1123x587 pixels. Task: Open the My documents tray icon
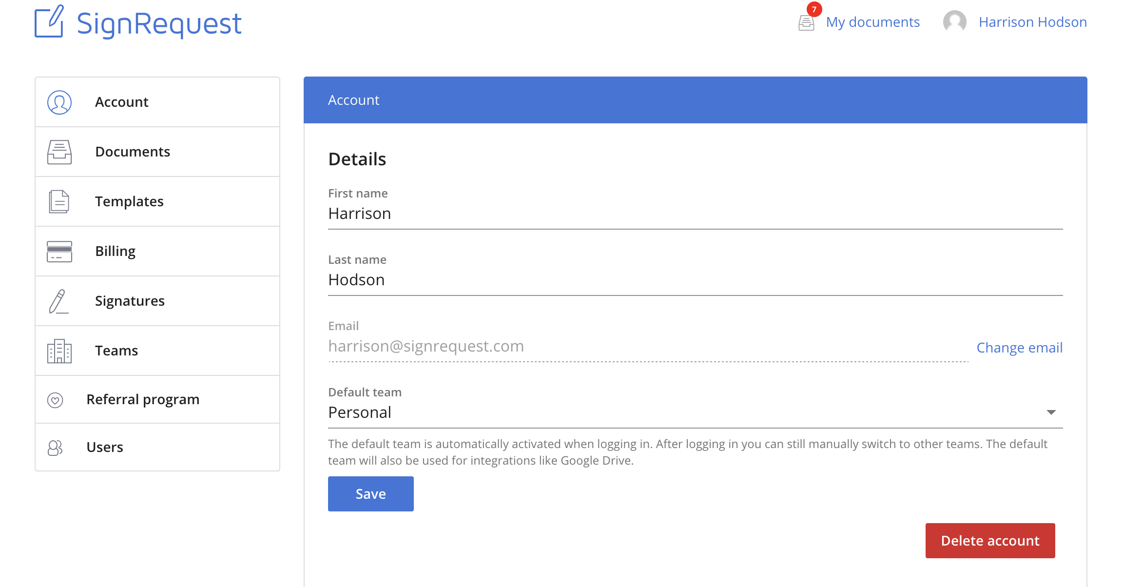coord(806,23)
